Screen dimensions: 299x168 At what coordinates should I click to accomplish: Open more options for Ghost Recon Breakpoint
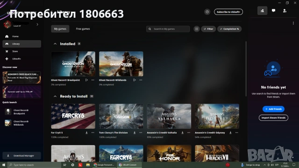(x=93, y=80)
